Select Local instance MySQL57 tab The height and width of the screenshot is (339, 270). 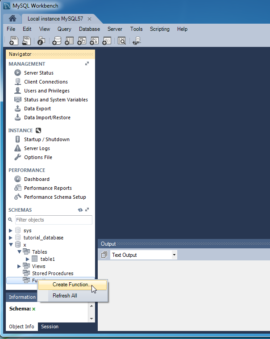[x=55, y=19]
